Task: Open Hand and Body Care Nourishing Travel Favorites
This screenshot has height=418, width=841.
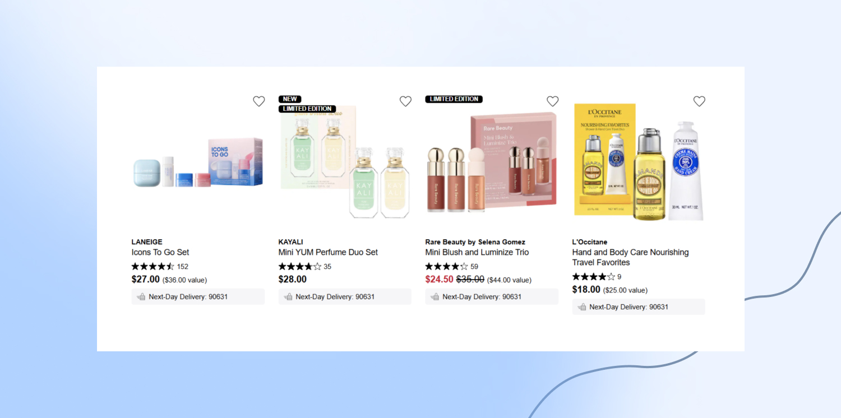Action: tap(630, 257)
